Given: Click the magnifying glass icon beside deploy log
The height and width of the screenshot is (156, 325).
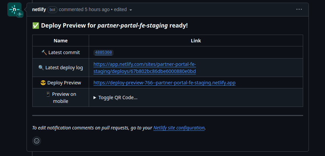Looking at the screenshot, I should (41, 68).
